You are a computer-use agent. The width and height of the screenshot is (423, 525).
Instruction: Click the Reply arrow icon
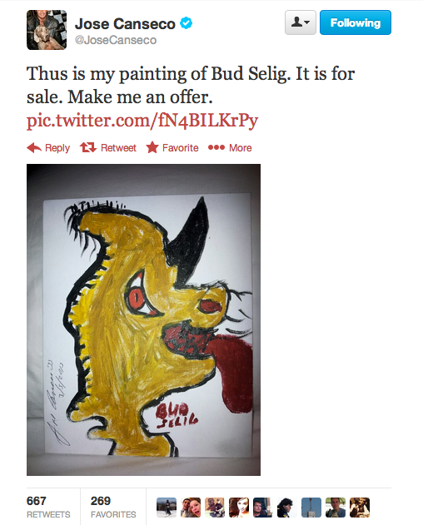pyautogui.click(x=34, y=147)
